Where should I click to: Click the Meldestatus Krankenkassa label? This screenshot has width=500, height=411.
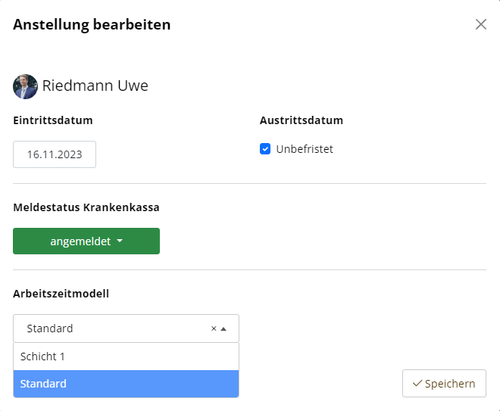click(x=86, y=207)
